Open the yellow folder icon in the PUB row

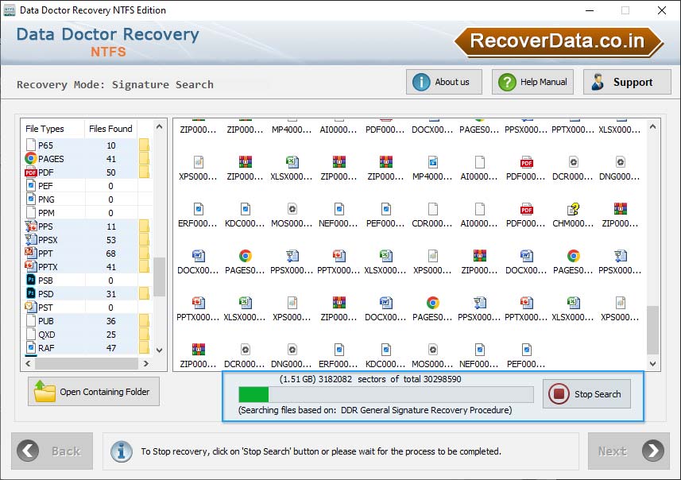(x=144, y=320)
